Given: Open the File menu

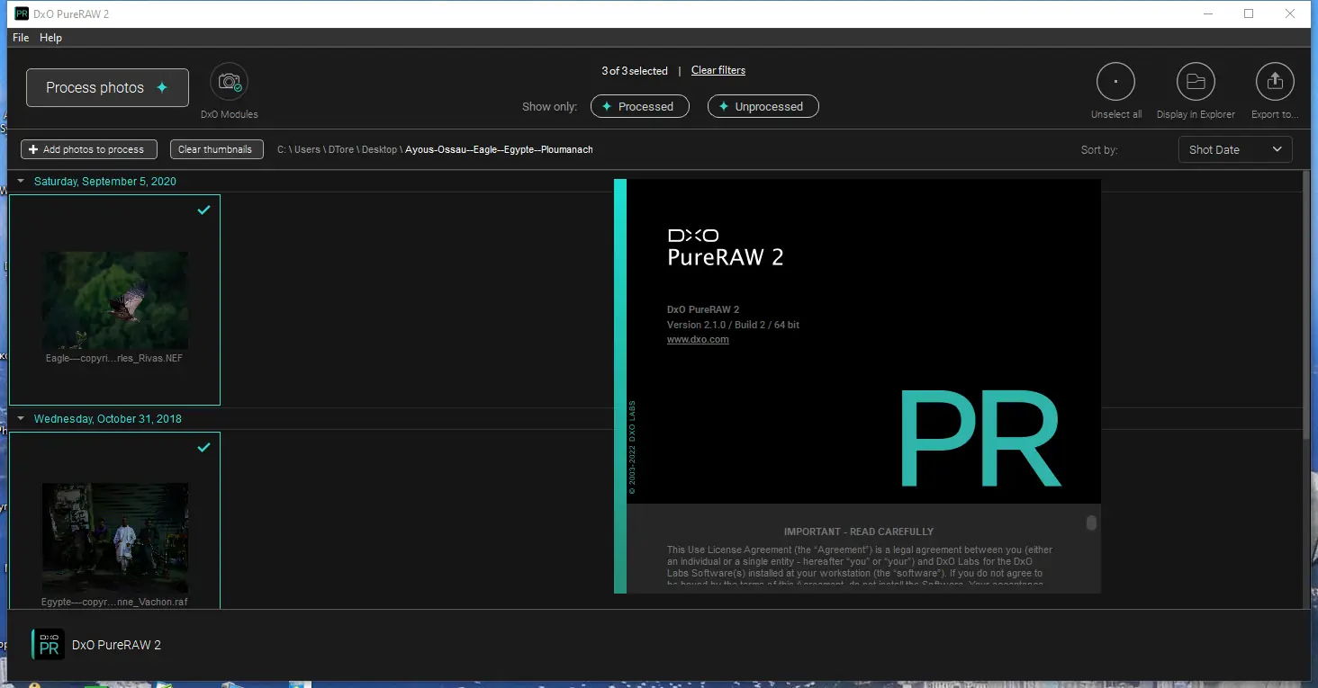Looking at the screenshot, I should (21, 38).
